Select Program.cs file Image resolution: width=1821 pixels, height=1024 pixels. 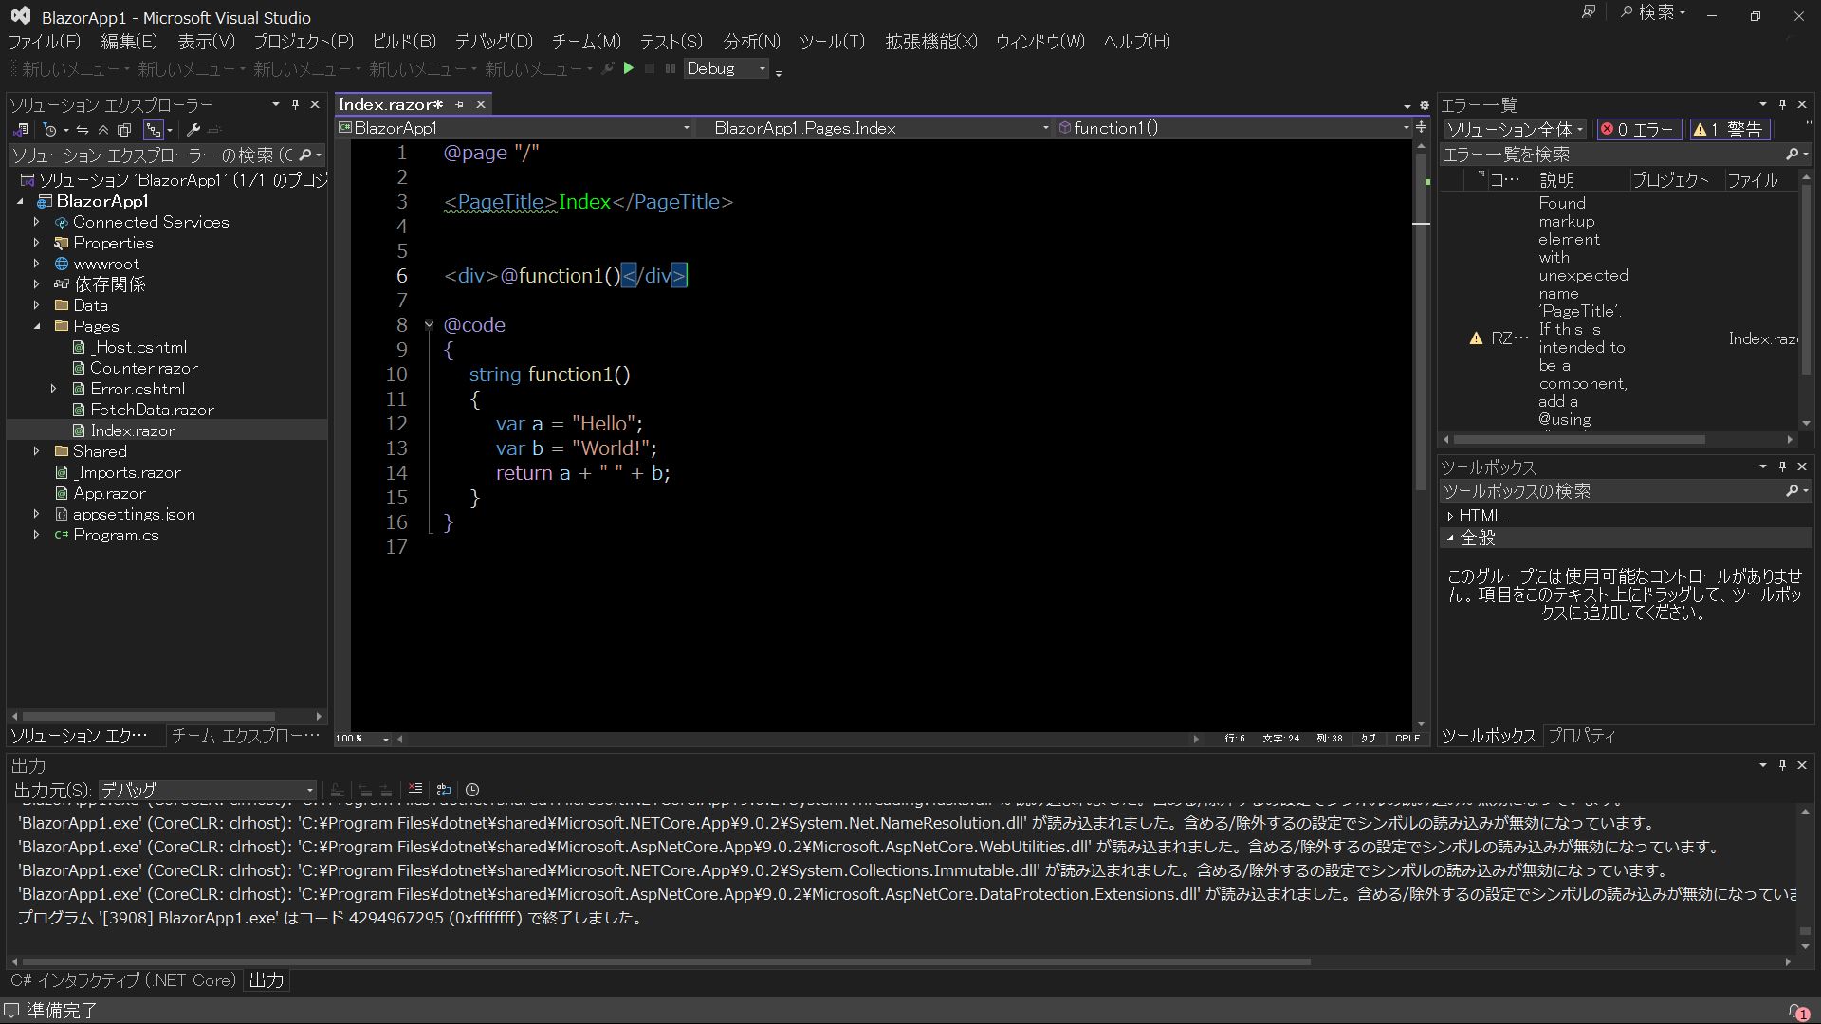116,535
